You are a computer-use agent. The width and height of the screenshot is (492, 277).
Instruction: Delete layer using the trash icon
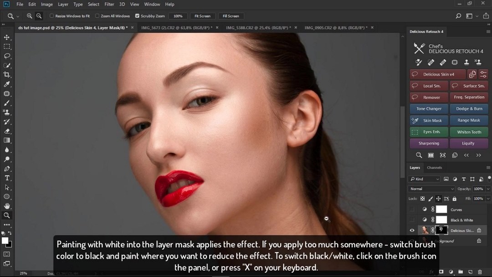click(480, 272)
